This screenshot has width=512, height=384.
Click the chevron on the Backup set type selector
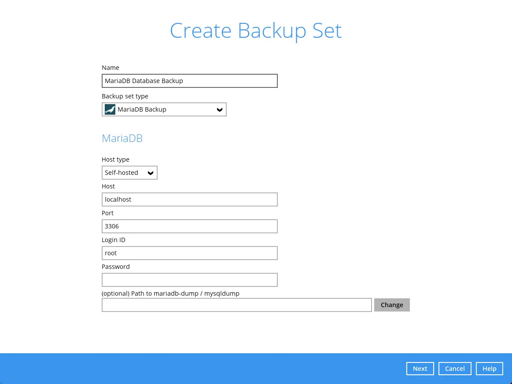pyautogui.click(x=219, y=109)
